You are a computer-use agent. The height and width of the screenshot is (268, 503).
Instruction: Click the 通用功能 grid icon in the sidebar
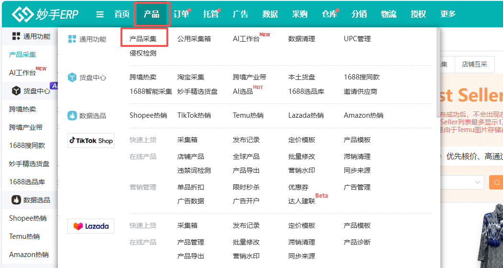pyautogui.click(x=16, y=36)
